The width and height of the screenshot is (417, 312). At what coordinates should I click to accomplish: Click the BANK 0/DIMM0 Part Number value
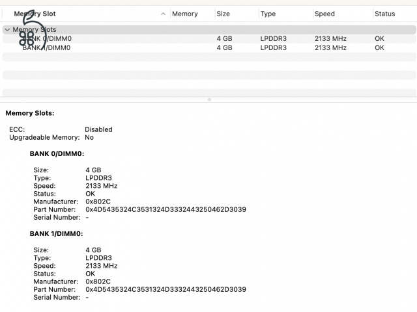165,209
